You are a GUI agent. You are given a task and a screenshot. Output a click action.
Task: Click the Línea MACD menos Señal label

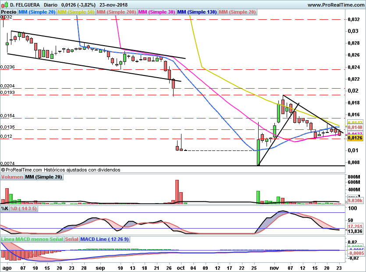click(x=32, y=240)
